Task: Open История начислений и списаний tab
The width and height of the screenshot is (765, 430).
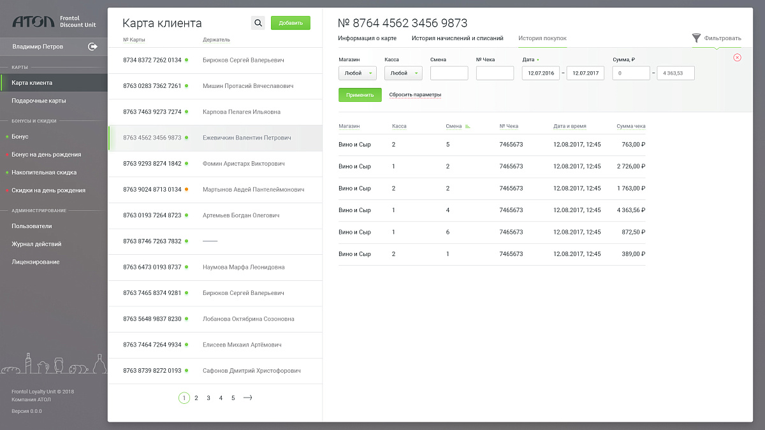Action: click(457, 38)
